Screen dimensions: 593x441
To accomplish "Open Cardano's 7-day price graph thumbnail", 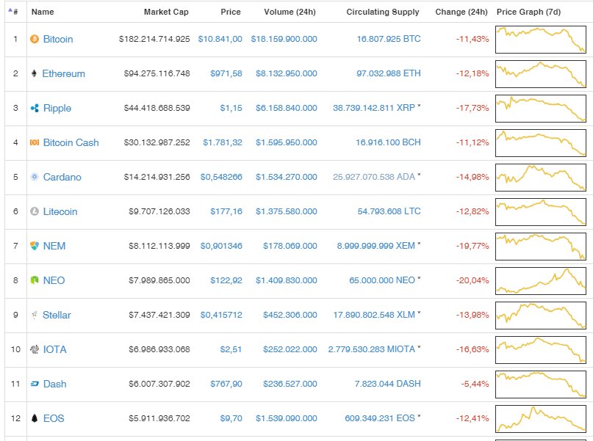I will (x=541, y=178).
